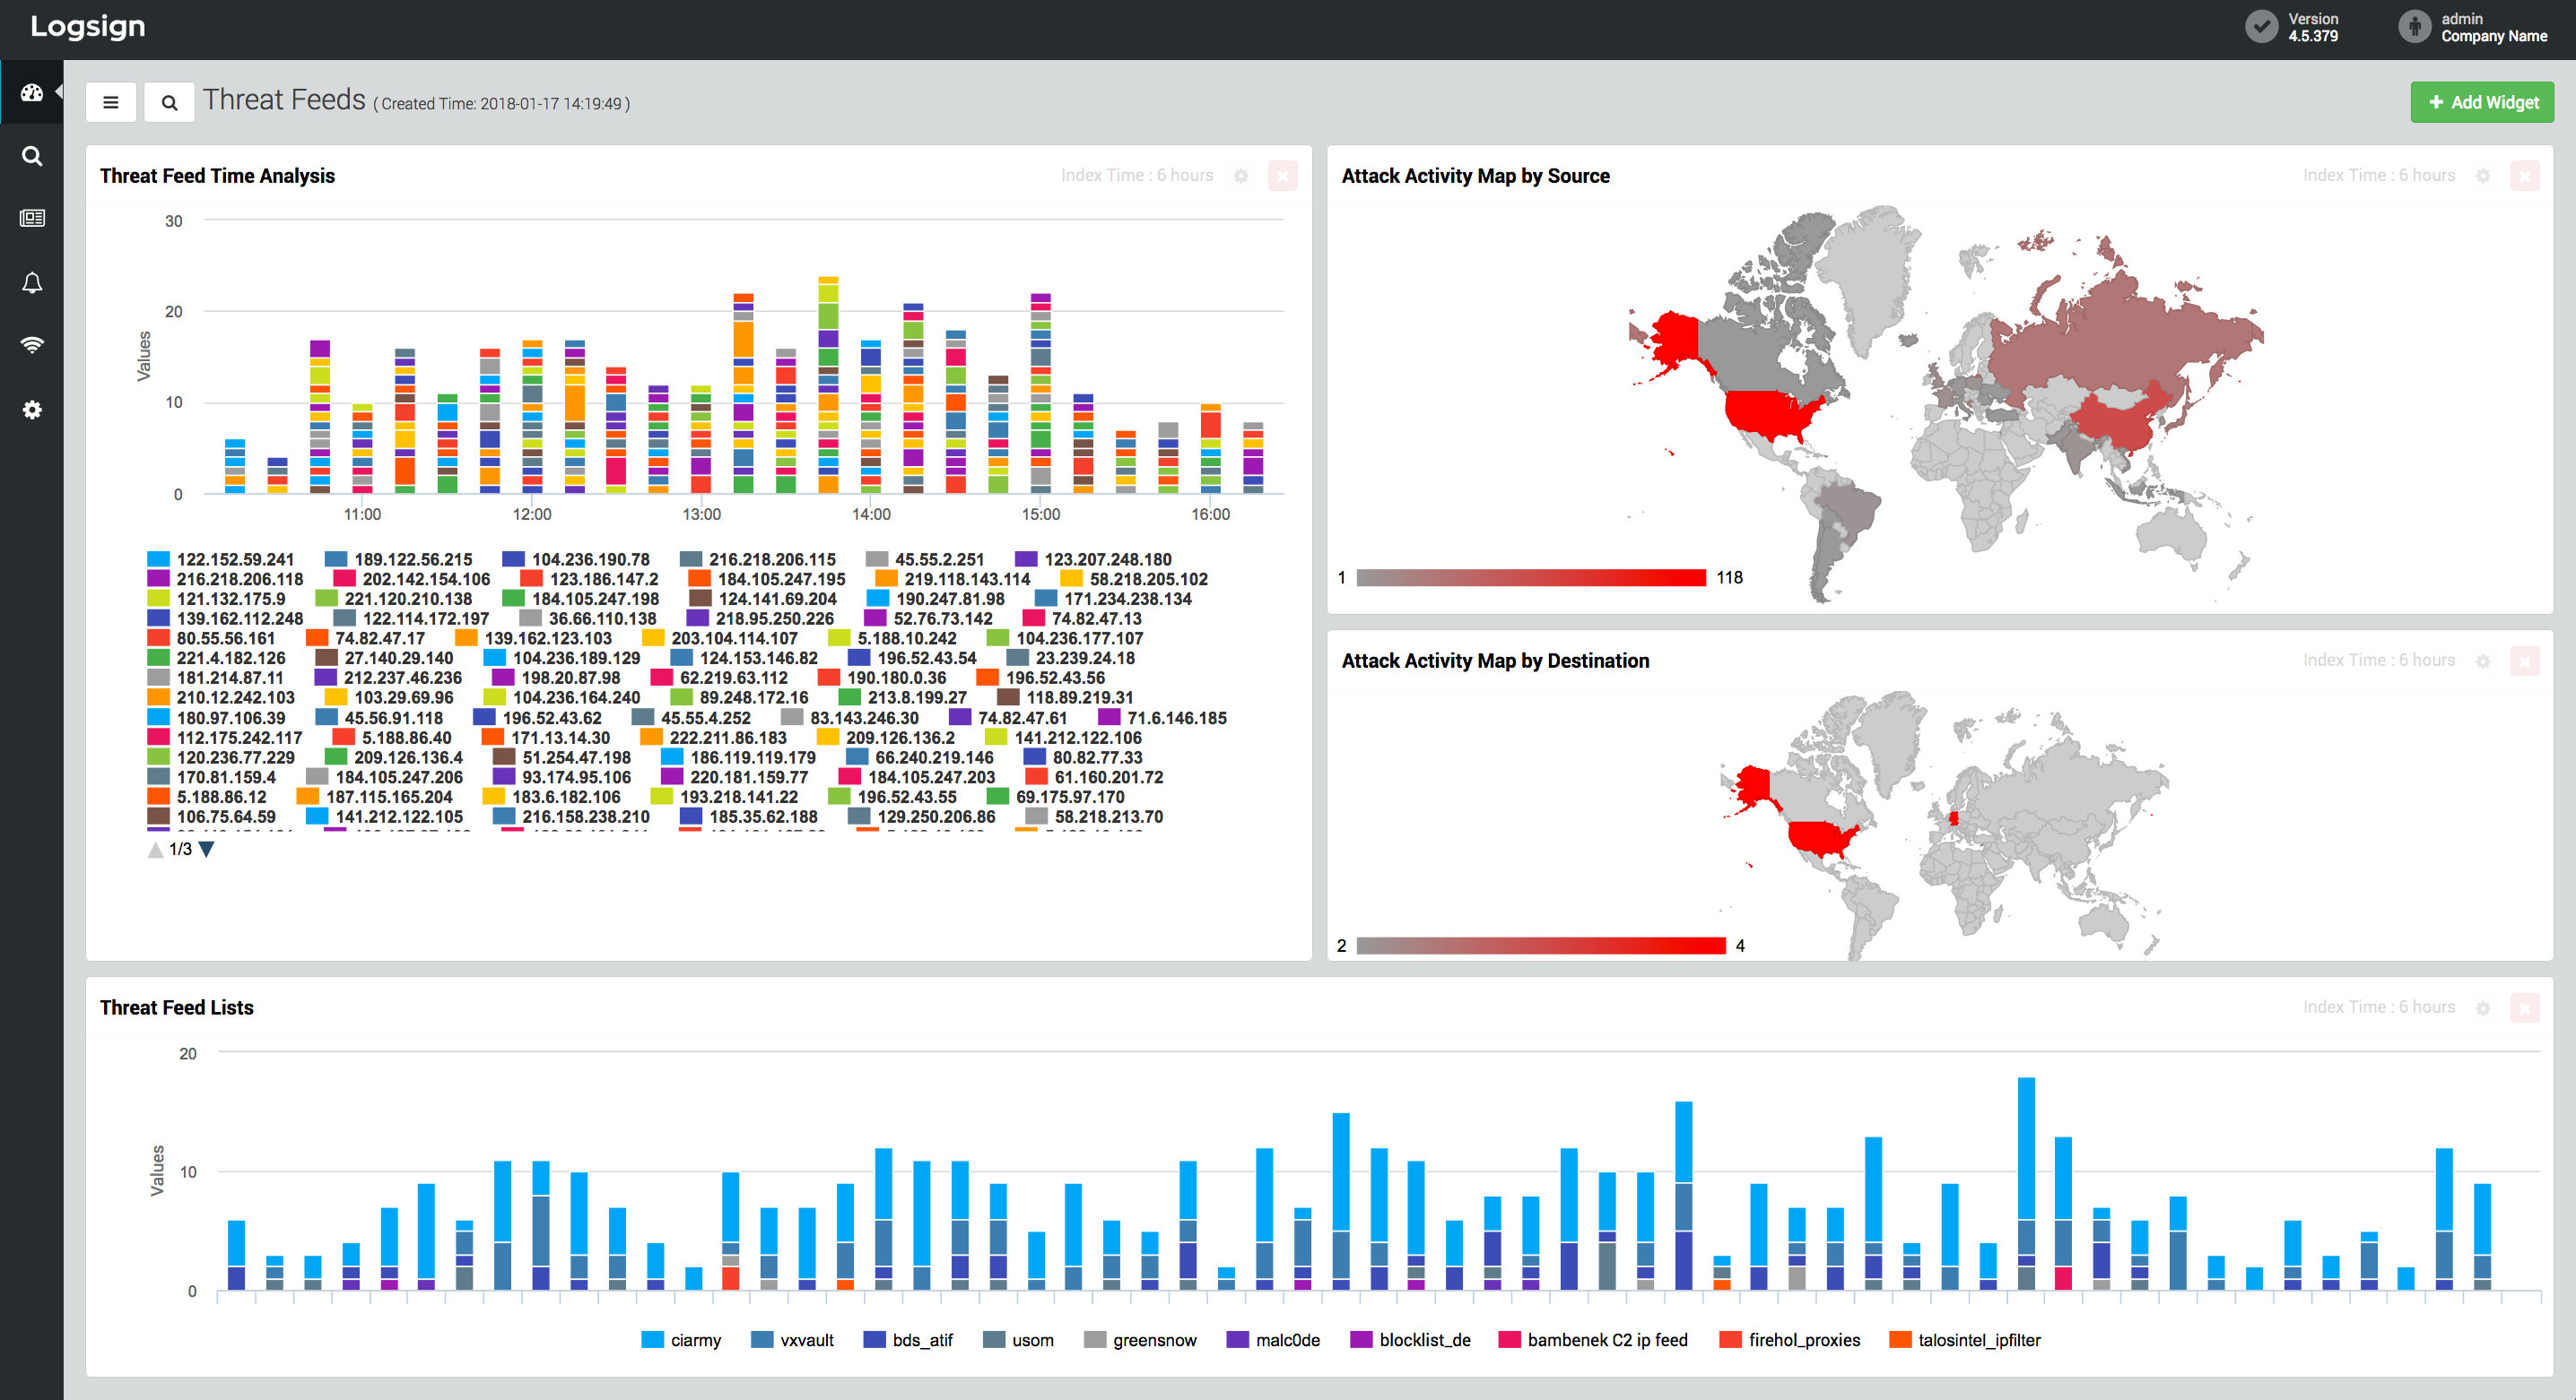This screenshot has width=2576, height=1400.
Task: Open the admin user profile icon
Action: tap(2414, 26)
